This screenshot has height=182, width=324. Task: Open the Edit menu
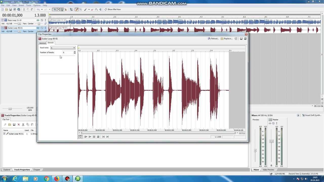coord(8,5)
